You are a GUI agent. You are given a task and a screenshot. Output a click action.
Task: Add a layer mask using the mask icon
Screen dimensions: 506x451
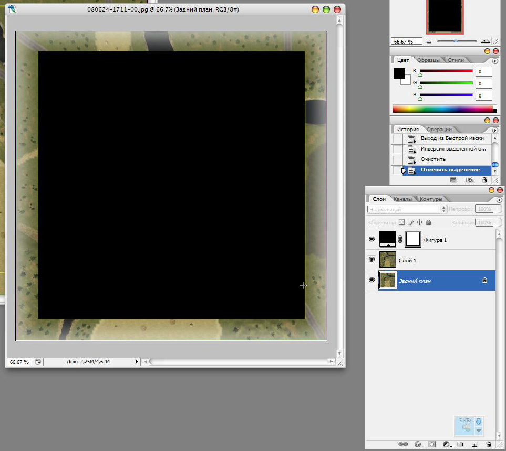click(x=432, y=444)
